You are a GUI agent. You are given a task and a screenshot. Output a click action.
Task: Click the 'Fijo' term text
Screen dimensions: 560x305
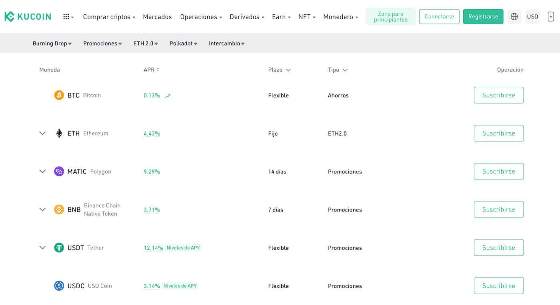click(273, 134)
